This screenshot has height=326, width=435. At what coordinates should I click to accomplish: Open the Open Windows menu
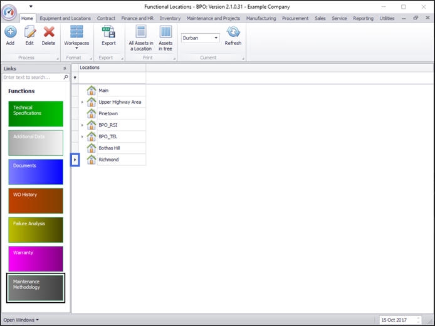tap(21, 320)
